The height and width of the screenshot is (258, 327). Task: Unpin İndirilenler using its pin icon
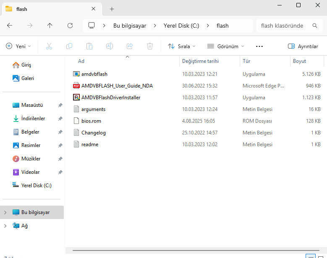60,119
